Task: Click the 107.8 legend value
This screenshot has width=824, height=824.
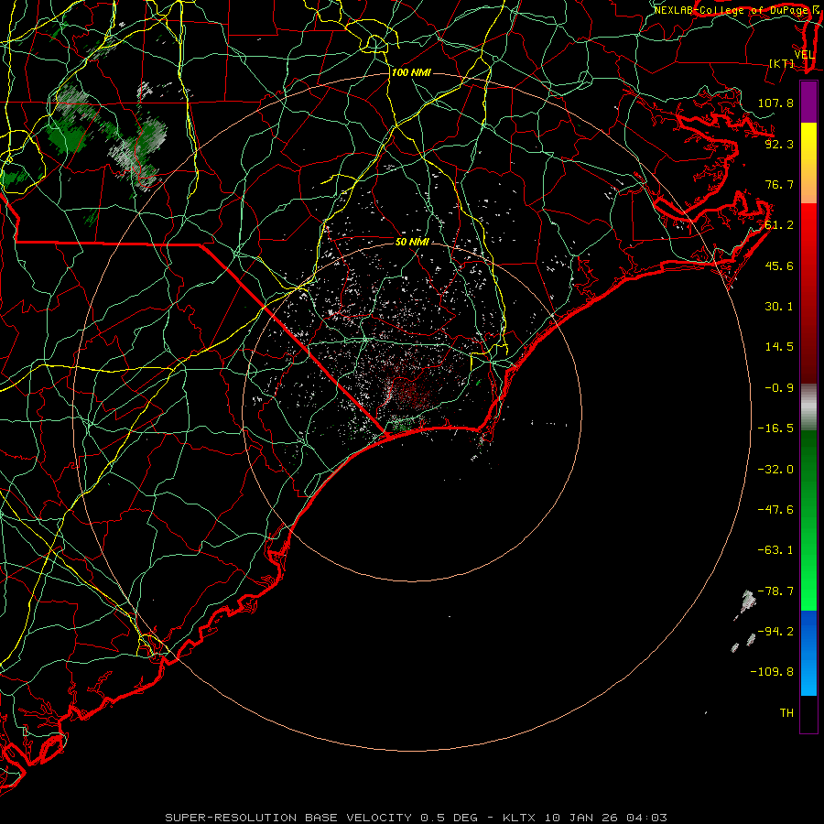Action: tap(775, 103)
